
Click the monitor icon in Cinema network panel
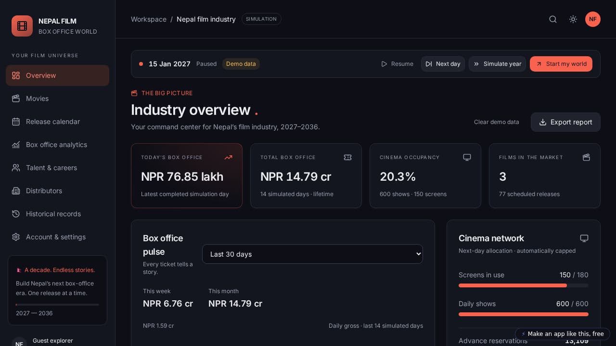click(x=584, y=238)
